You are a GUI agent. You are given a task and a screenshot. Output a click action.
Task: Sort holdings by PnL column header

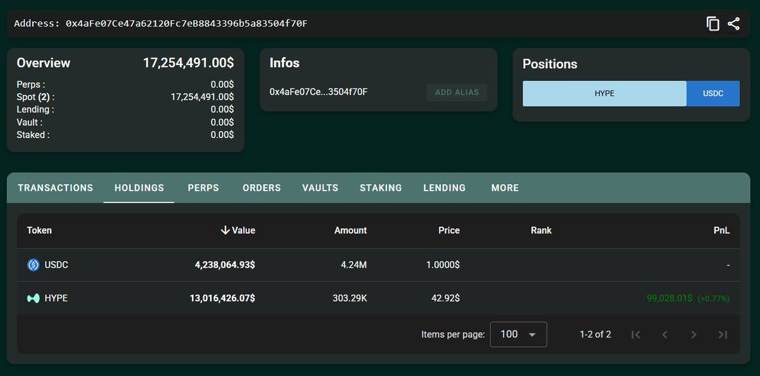click(721, 230)
